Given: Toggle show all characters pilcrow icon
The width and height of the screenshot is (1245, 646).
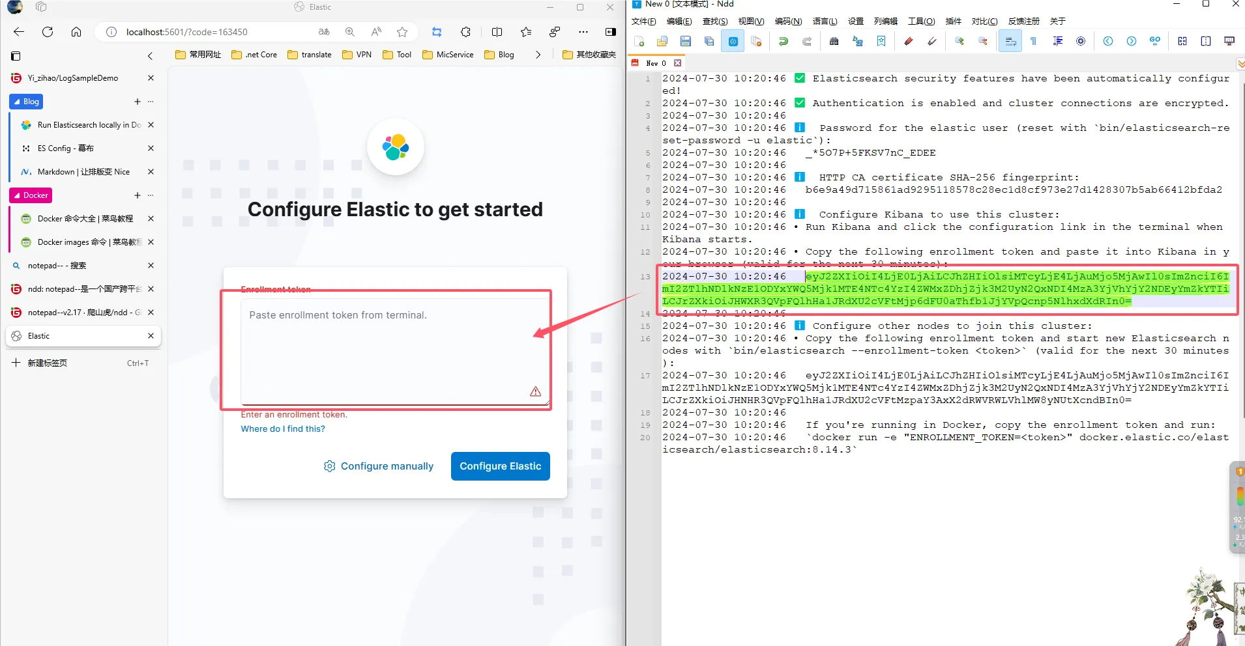Looking at the screenshot, I should 1034,41.
